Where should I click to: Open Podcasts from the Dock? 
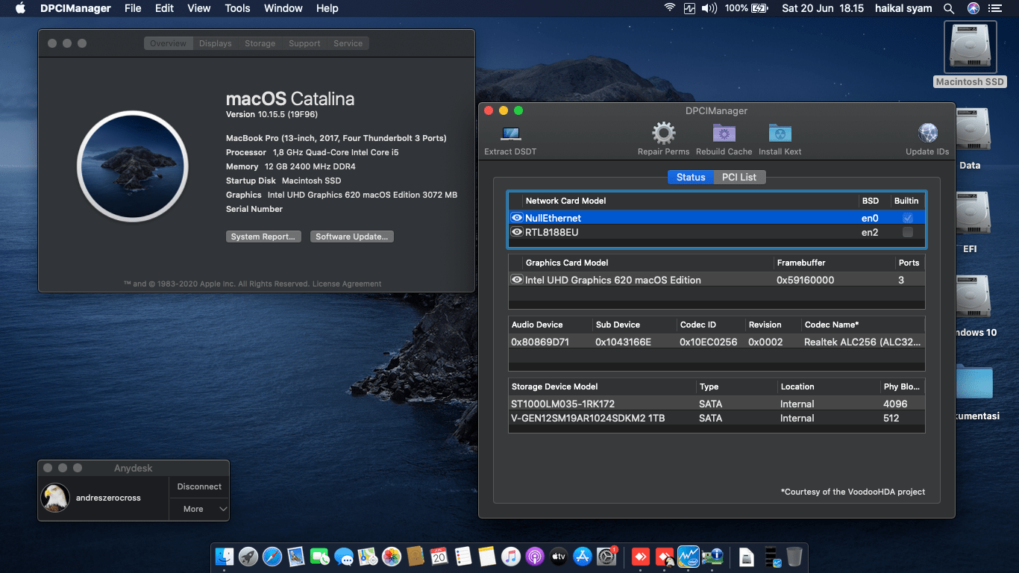(x=535, y=556)
